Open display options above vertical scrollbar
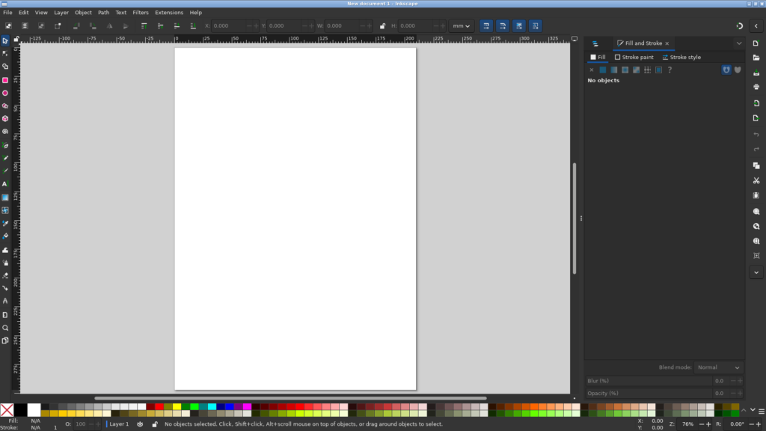This screenshot has height=431, width=766. tap(574, 39)
